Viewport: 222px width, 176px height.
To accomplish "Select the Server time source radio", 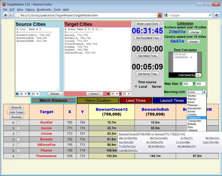I will pyautogui.click(x=150, y=87).
